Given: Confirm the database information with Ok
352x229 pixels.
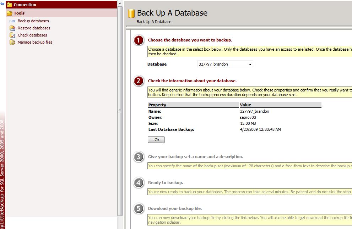Looking at the screenshot, I should coord(156,140).
